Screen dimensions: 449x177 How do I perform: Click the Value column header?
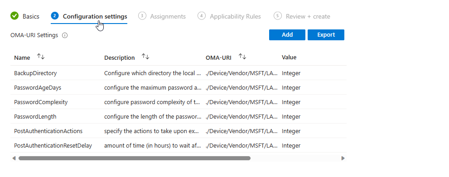point(289,57)
